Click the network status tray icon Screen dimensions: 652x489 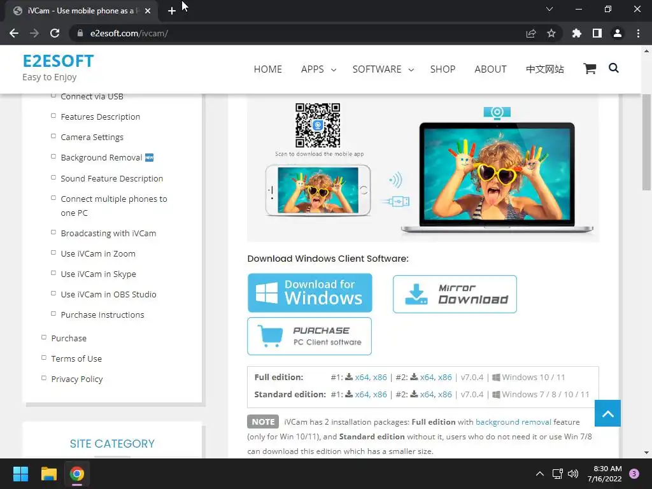tap(557, 474)
